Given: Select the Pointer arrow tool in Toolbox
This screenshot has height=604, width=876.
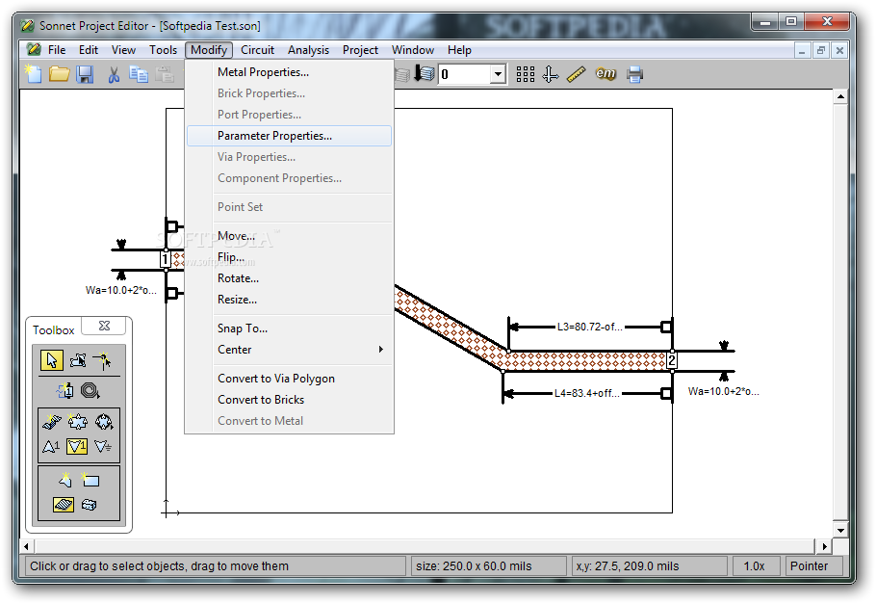Looking at the screenshot, I should coord(52,360).
